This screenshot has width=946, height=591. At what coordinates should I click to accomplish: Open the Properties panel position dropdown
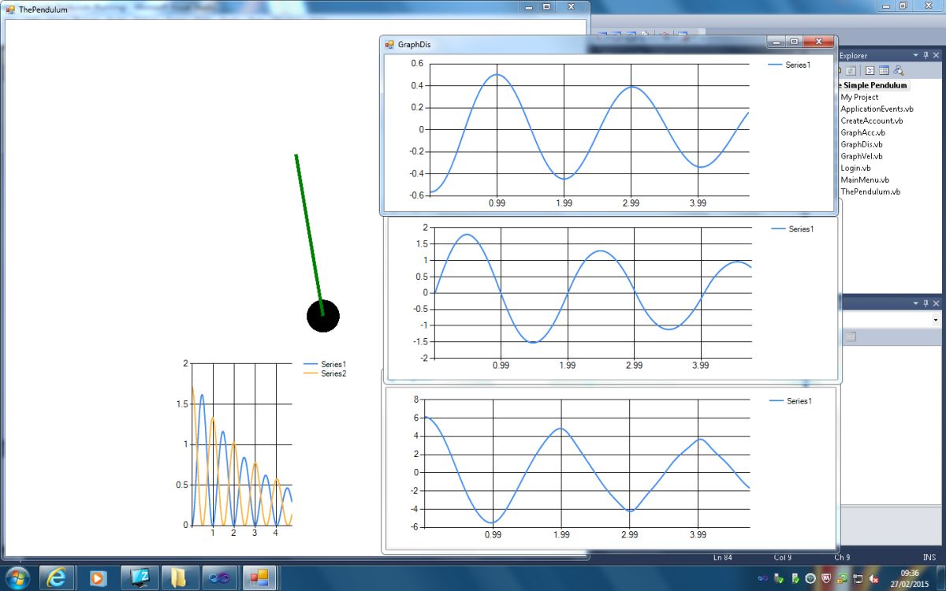click(915, 303)
